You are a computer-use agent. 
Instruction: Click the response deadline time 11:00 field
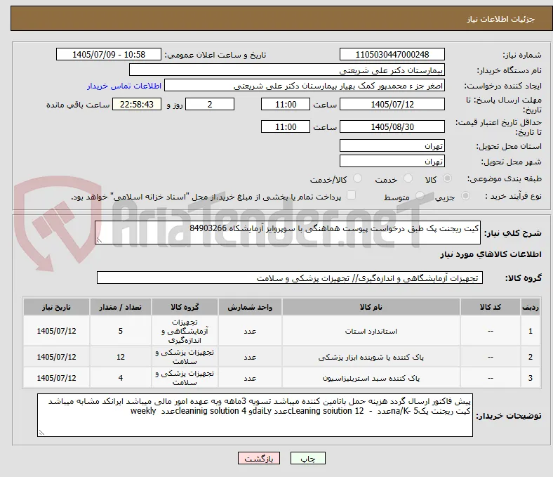click(x=286, y=104)
